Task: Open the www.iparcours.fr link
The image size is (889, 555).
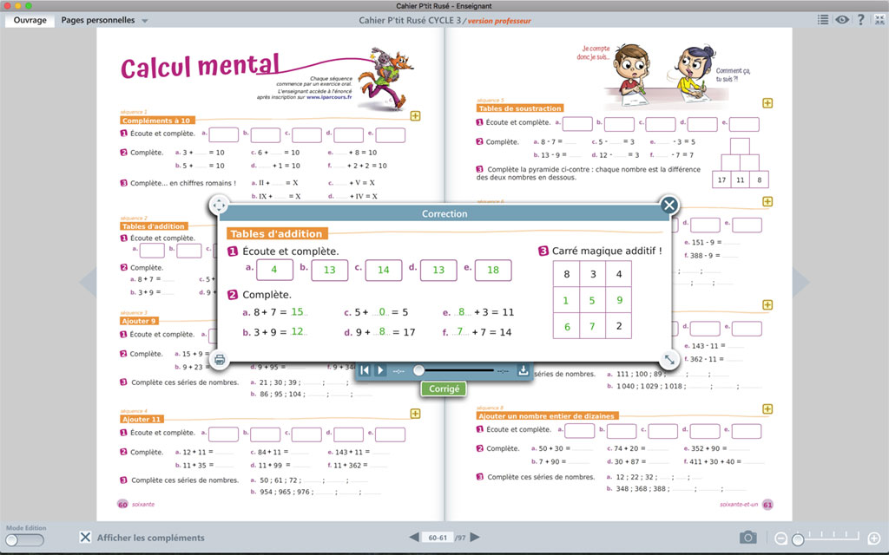Action: click(329, 97)
